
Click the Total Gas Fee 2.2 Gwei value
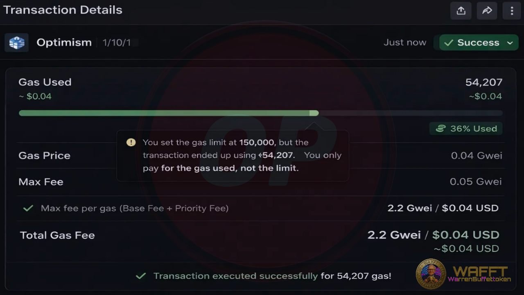coord(394,235)
